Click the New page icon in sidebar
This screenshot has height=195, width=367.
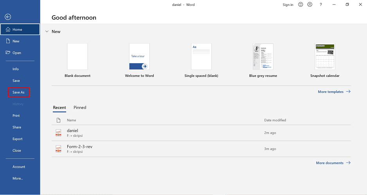[x=8, y=41]
